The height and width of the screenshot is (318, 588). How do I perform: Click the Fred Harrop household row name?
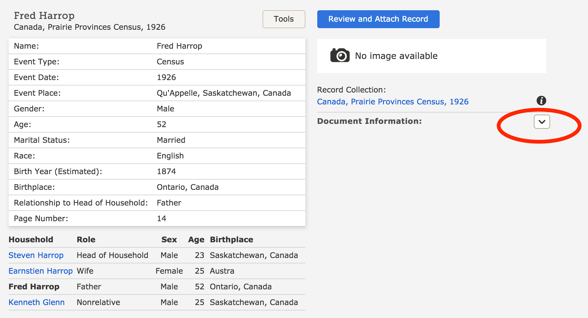(34, 287)
